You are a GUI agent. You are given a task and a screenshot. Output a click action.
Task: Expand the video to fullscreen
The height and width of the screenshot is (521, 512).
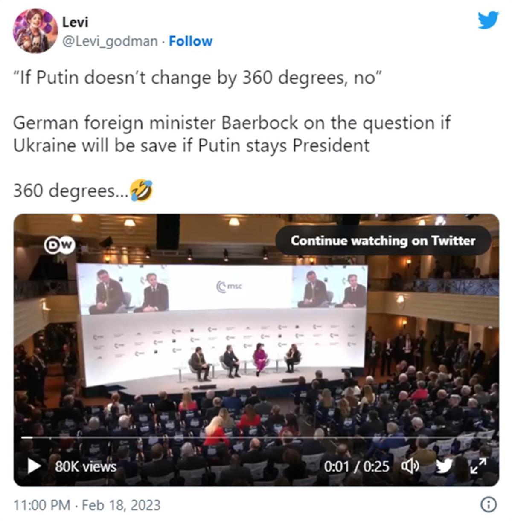tap(478, 466)
